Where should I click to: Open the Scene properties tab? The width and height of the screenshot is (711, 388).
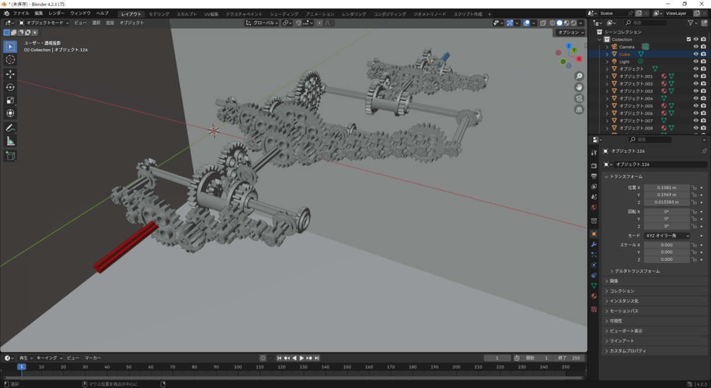594,197
